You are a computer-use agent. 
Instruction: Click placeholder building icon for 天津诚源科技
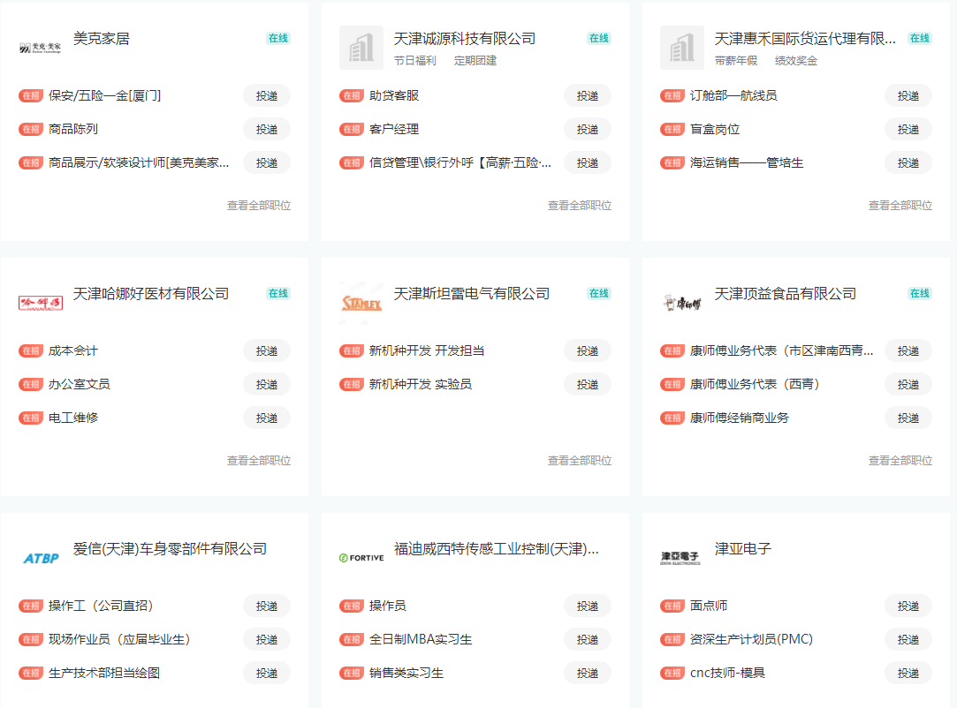[361, 48]
